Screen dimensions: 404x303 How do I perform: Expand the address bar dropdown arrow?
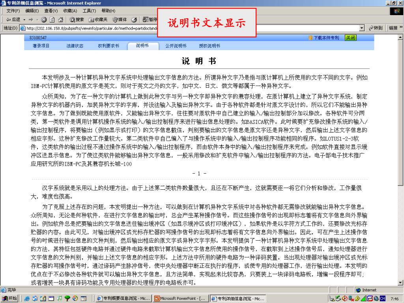[x=362, y=28]
